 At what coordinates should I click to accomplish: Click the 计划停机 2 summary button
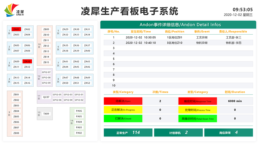click(x=178, y=133)
